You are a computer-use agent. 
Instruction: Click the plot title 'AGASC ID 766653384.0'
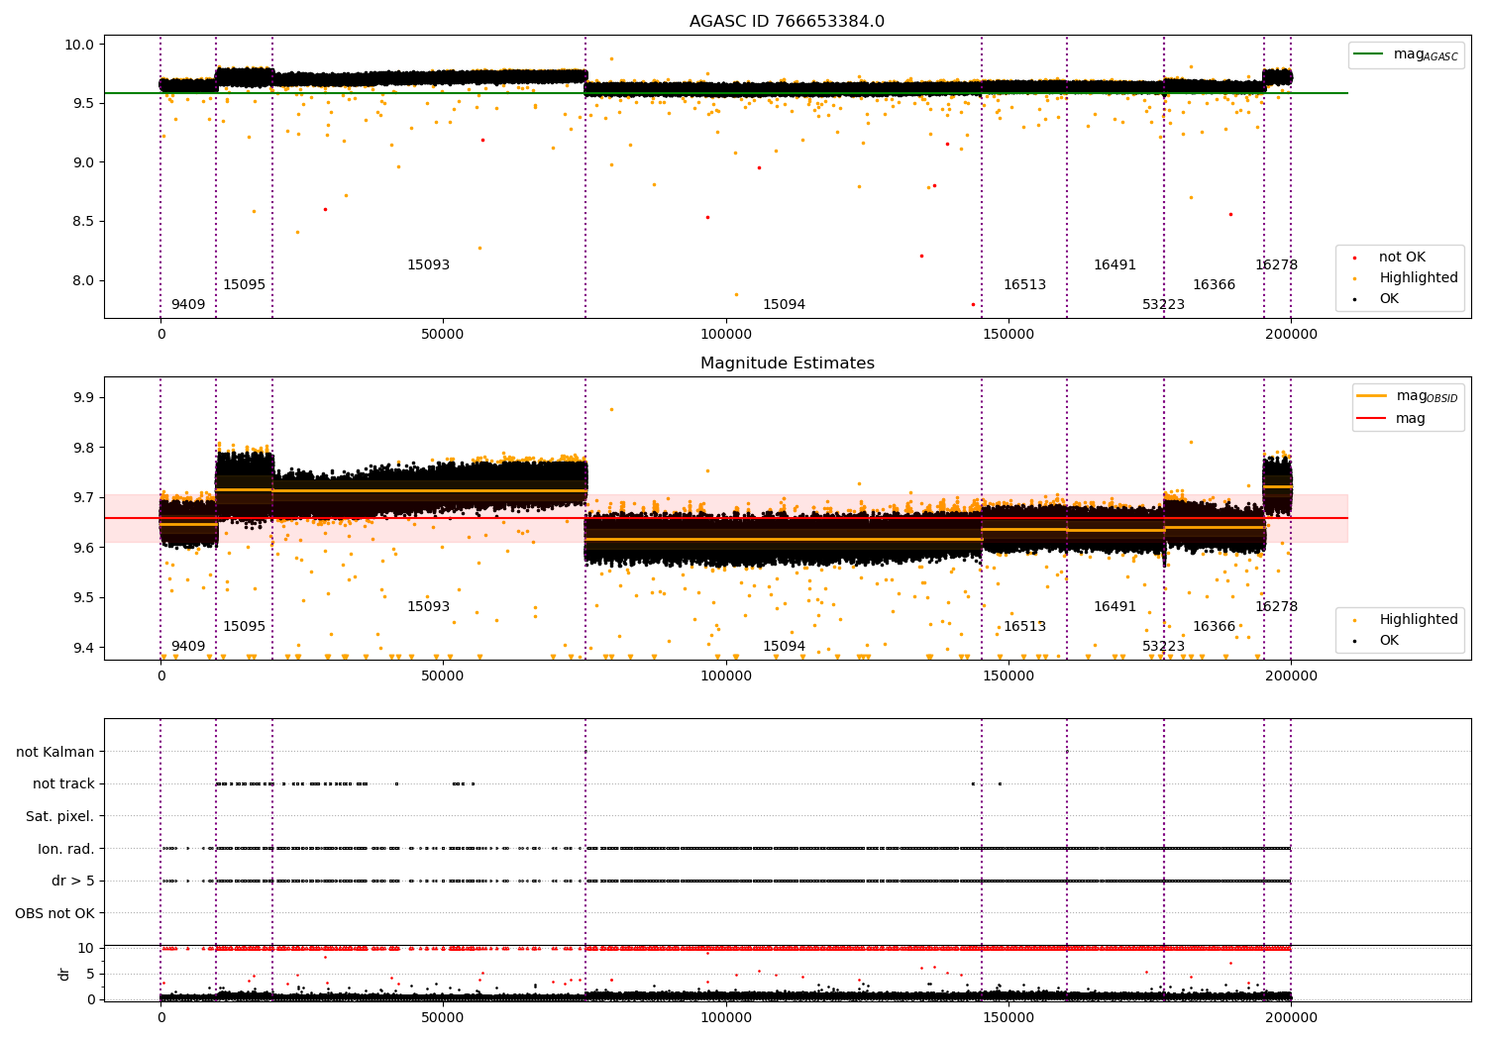coord(787,22)
